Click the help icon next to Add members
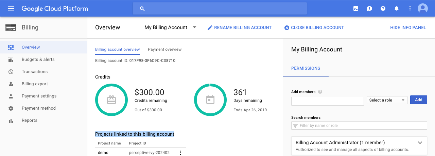Screen dimensions: 435x156 320,92
